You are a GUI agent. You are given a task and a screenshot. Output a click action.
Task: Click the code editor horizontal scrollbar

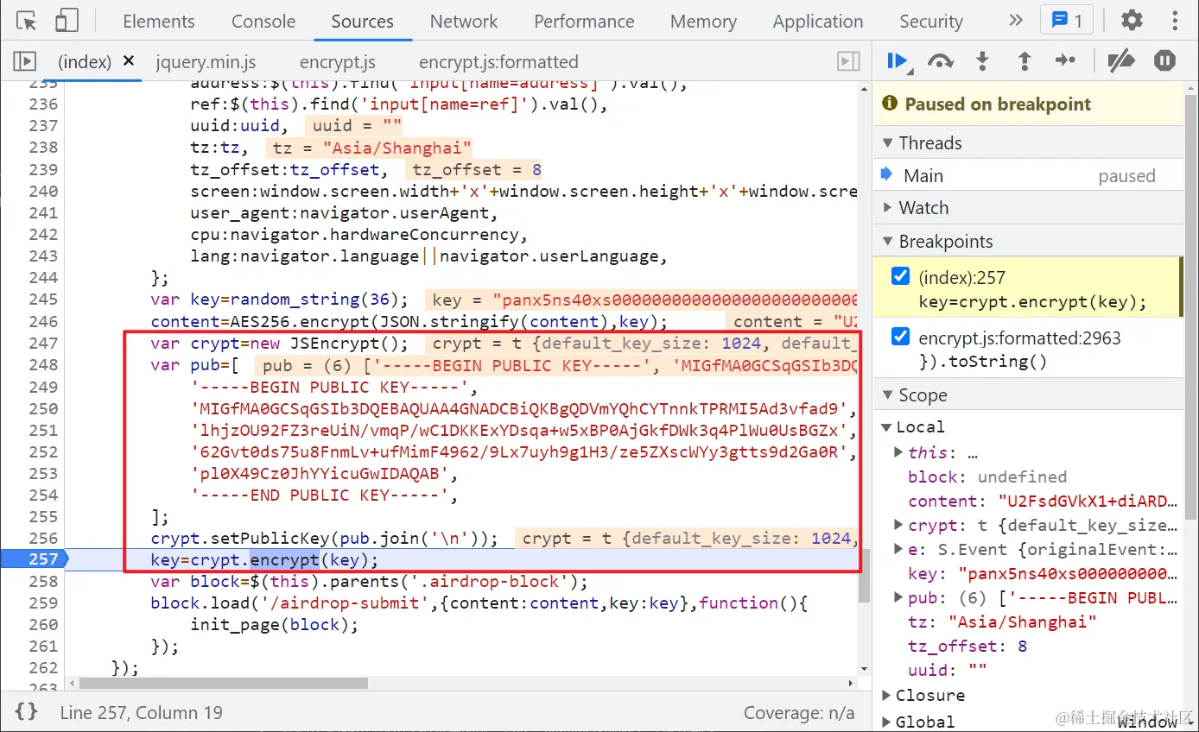pos(223,683)
